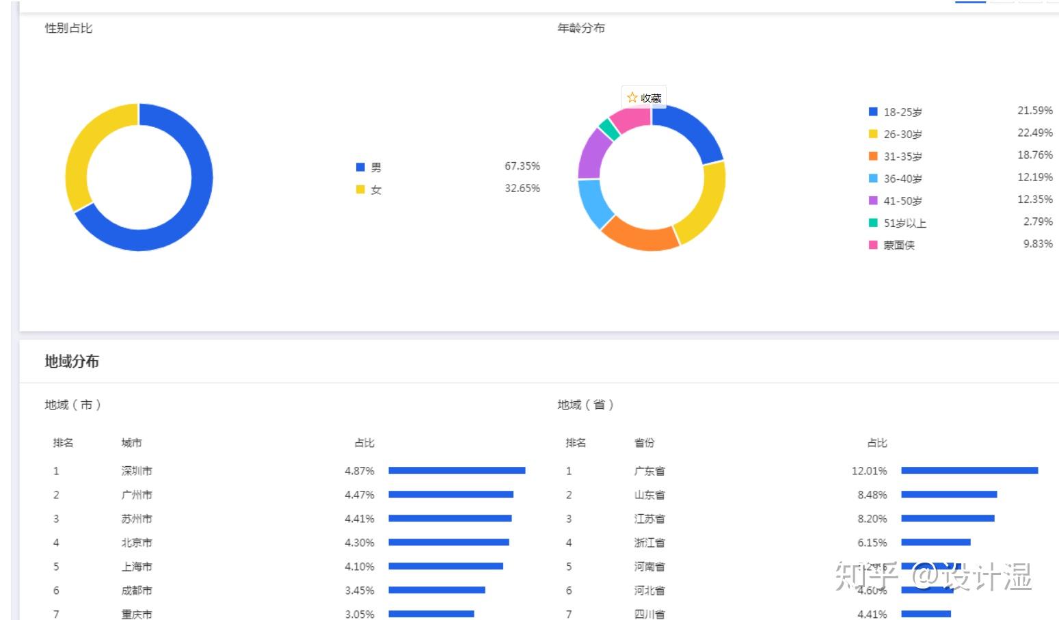Screen dimensions: 1059x620
Task: Toggle the 51岁以上 teal legend swatch
Action: [x=873, y=223]
